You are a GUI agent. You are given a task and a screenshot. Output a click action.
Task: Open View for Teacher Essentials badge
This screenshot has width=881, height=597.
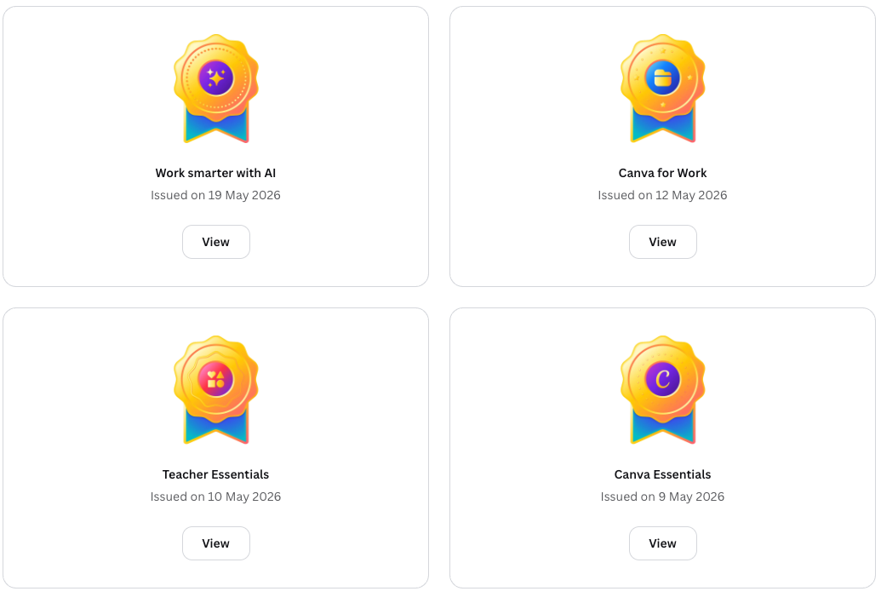click(x=215, y=543)
